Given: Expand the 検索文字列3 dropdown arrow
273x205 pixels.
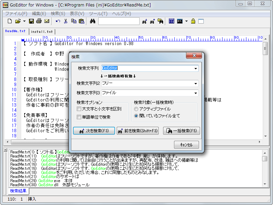Looking at the screenshot, I should [x=196, y=93].
